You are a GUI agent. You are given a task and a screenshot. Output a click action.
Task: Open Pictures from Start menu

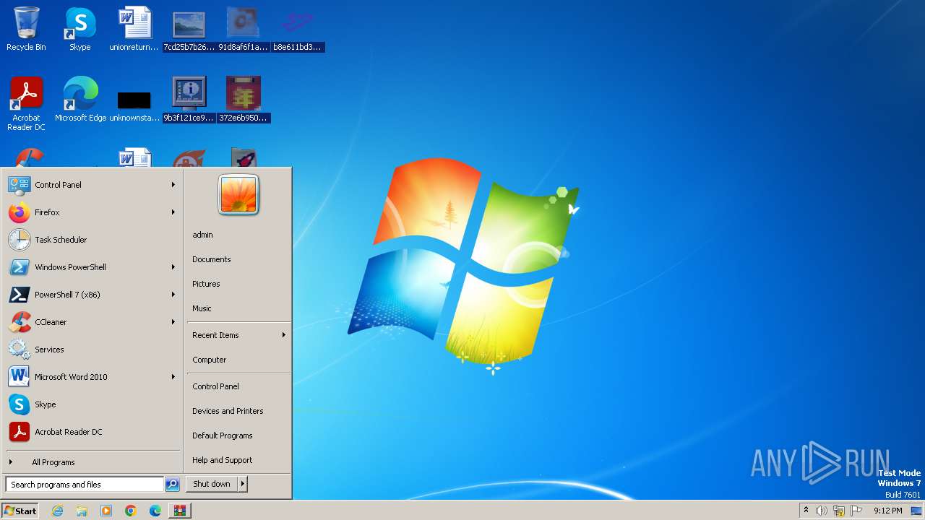tap(238, 284)
